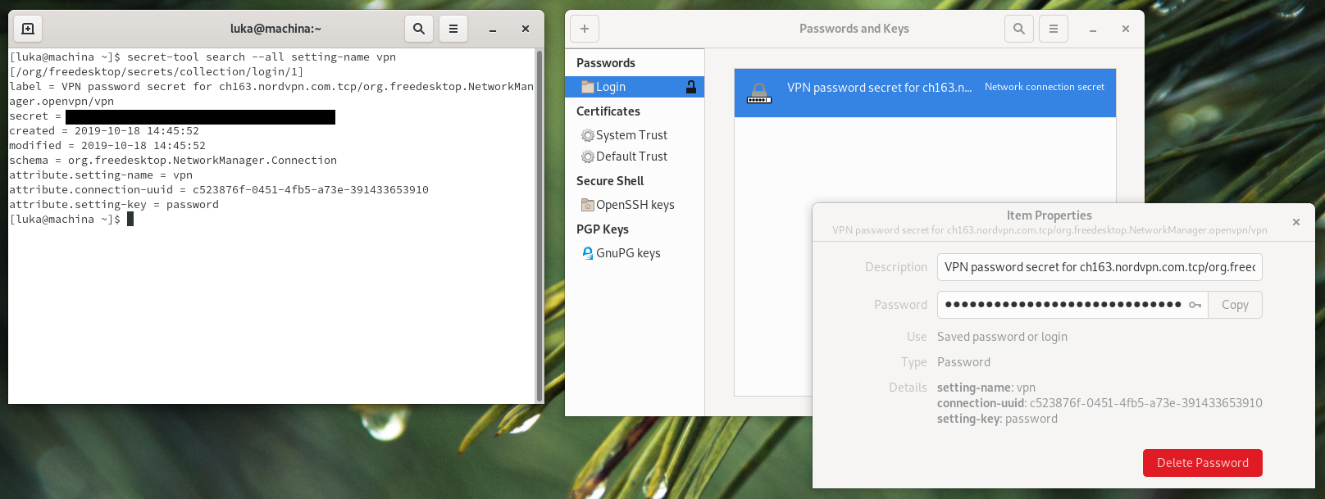Click the network secret padlock icon
Viewport: 1325px width, 499px height.
[759, 93]
